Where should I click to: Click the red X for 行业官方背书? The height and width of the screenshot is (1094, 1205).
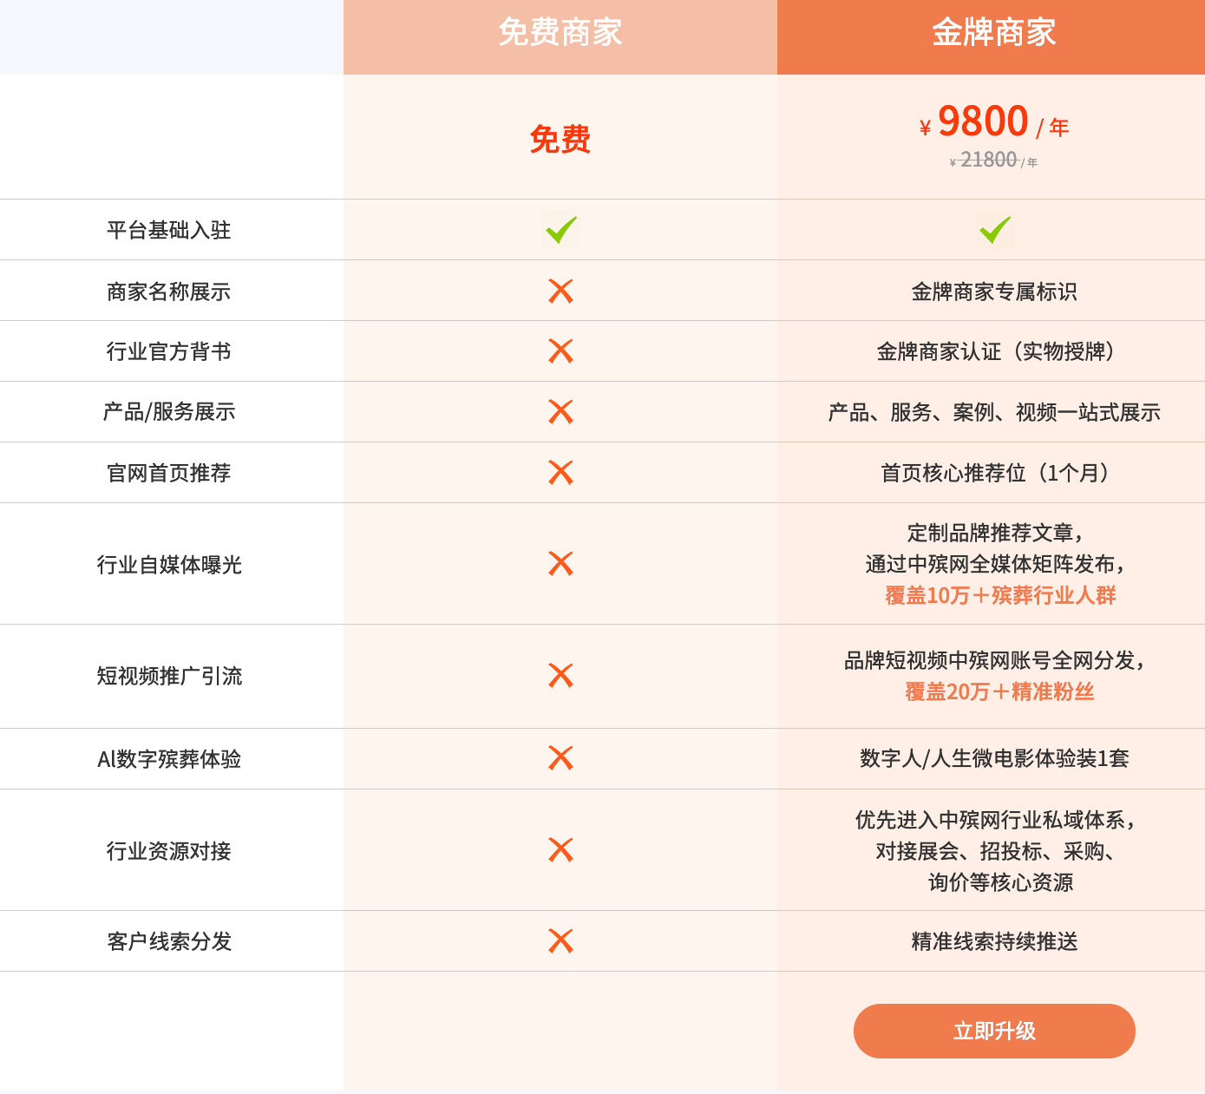coord(561,351)
